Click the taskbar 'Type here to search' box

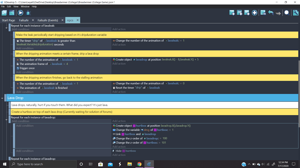click(x=43, y=164)
